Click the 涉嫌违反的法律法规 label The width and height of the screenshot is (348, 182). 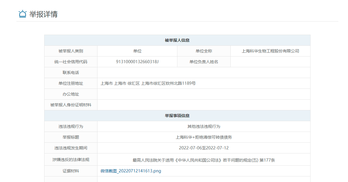click(71, 160)
